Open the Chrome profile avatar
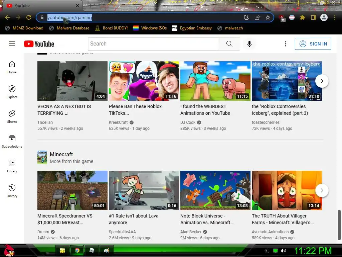The width and height of the screenshot is (342, 257). (x=324, y=17)
